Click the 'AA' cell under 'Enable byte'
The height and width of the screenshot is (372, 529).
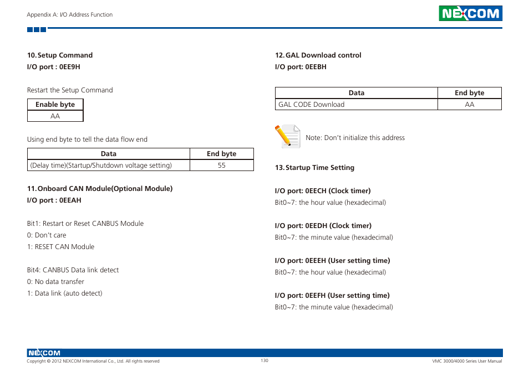[55, 116]
